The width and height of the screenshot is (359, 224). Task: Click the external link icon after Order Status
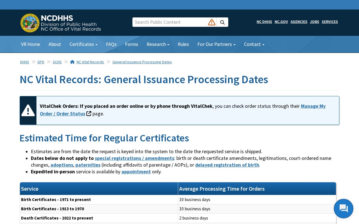coord(89,113)
